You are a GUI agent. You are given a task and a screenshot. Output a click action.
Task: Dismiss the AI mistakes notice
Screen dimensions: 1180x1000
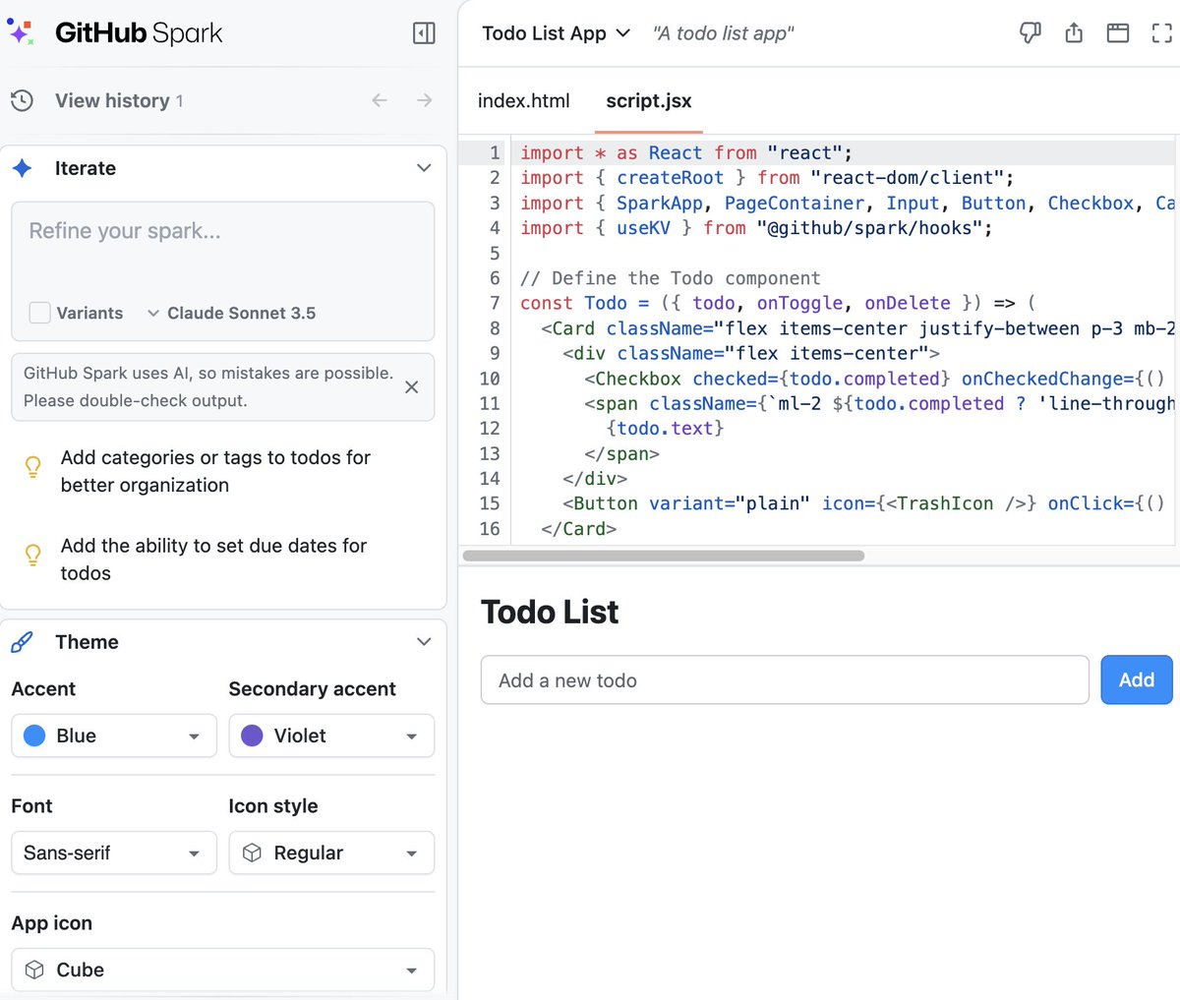click(x=412, y=387)
